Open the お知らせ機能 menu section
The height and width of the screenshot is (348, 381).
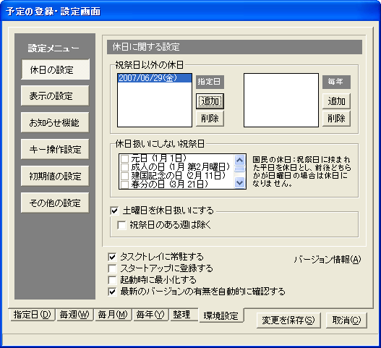(55, 122)
